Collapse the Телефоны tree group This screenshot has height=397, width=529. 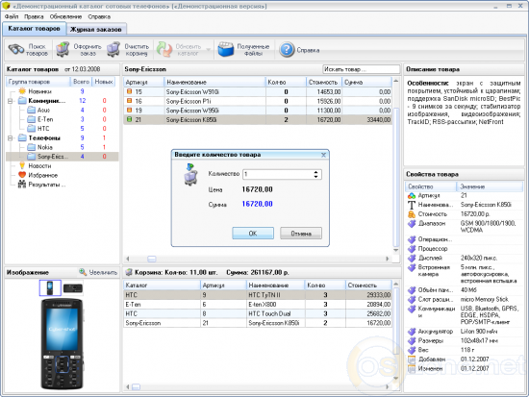click(11, 138)
